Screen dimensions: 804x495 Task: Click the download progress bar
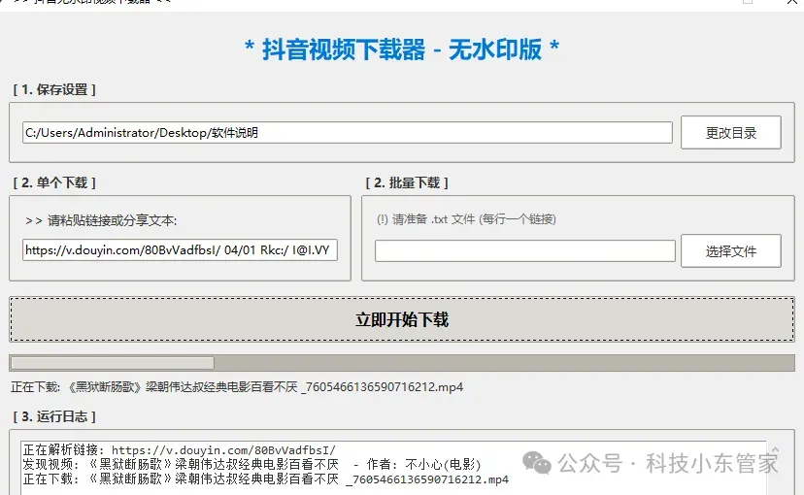point(402,363)
